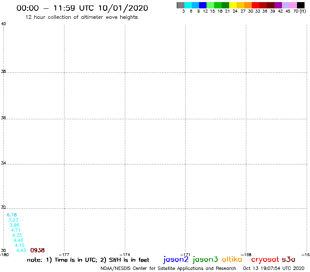This screenshot has height=272, width=310.
Task: Click the latitude label 40
Action: (x=3, y=24)
